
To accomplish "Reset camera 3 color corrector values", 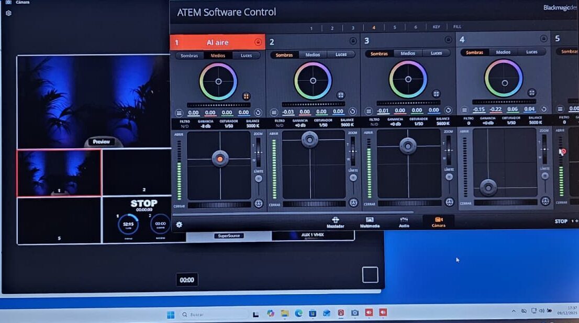I will tap(448, 110).
